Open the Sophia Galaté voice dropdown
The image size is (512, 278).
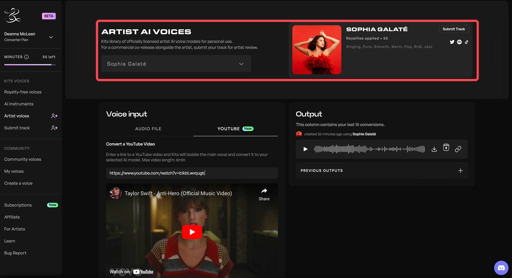(176, 64)
